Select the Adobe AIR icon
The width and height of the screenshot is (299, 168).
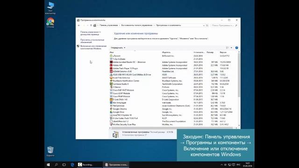pos(111,65)
